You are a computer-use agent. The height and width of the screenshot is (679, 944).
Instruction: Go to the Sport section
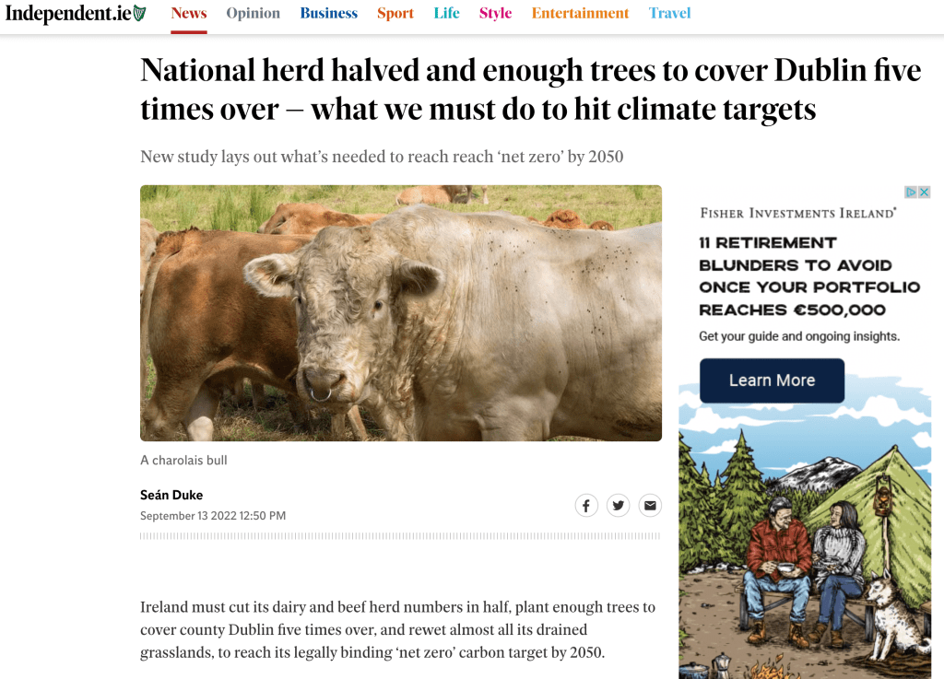(395, 14)
